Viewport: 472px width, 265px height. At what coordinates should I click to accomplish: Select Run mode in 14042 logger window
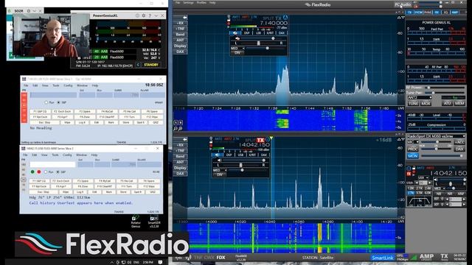coord(46,172)
